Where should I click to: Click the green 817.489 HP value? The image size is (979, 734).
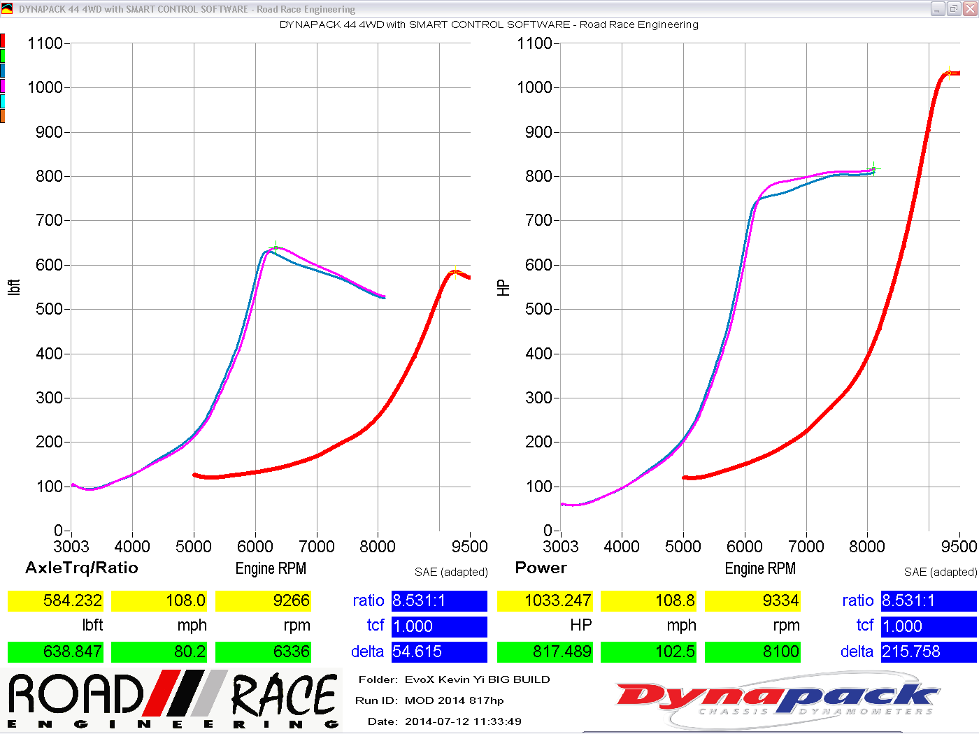click(x=545, y=652)
